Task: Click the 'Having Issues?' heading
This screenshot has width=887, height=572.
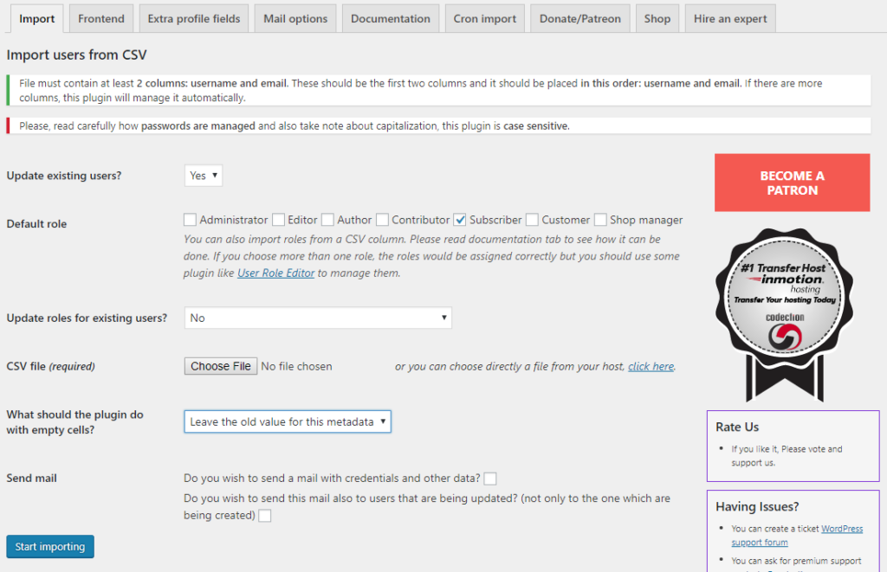Action: click(757, 506)
